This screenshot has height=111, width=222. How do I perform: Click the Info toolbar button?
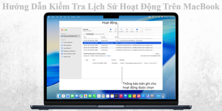137,30
